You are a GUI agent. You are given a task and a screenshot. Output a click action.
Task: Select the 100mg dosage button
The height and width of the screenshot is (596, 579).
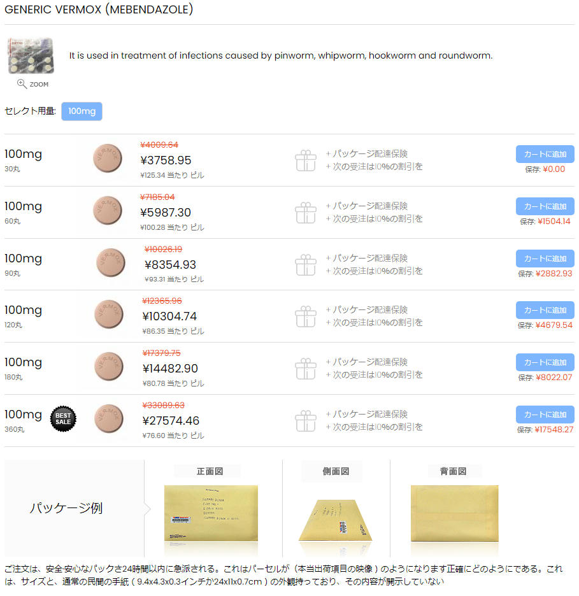pyautogui.click(x=82, y=111)
